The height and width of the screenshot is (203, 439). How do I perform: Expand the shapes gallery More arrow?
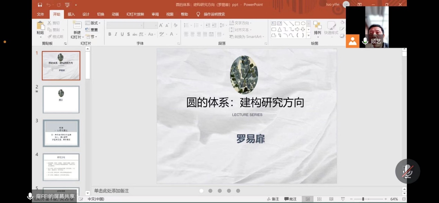[x=308, y=35]
